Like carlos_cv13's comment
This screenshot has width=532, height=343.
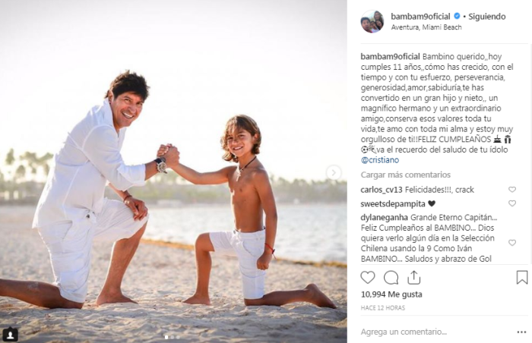click(x=512, y=190)
